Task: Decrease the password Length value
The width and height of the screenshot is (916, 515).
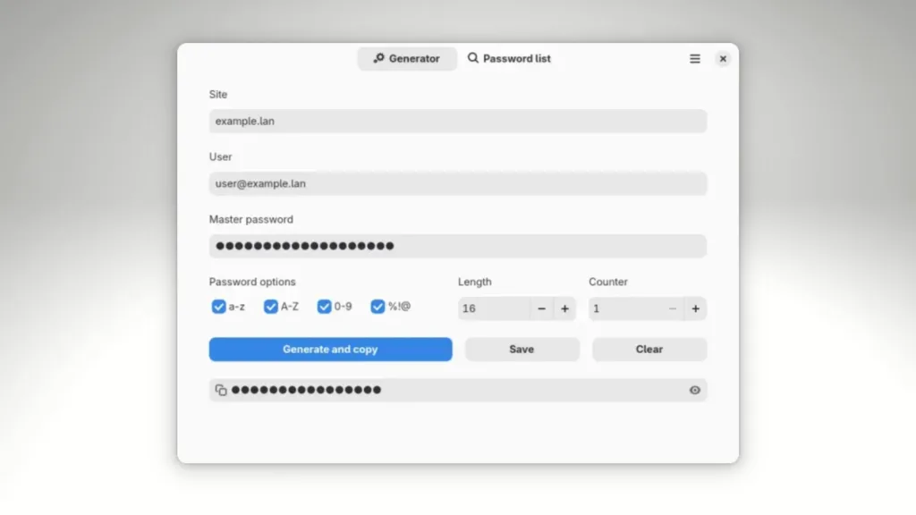Action: [541, 308]
